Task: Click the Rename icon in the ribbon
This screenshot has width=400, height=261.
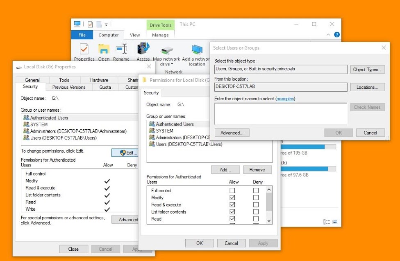Action: click(x=121, y=49)
